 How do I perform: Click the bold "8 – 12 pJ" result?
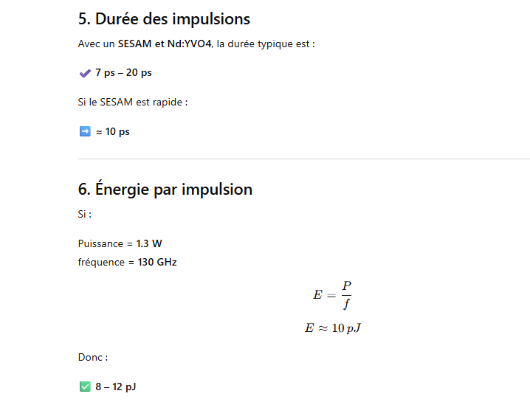click(115, 387)
